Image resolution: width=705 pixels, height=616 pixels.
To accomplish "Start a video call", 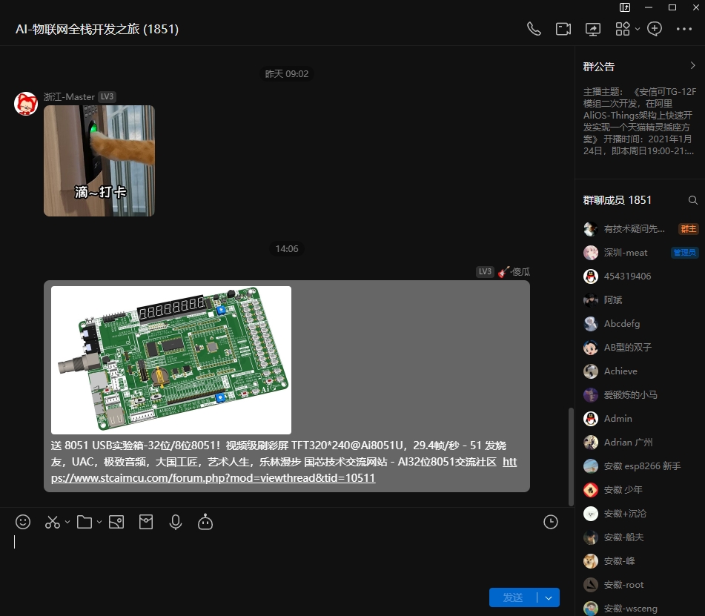I will point(563,29).
